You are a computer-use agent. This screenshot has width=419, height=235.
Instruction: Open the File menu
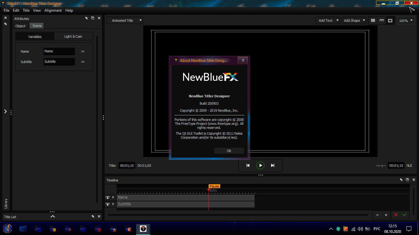[6, 10]
